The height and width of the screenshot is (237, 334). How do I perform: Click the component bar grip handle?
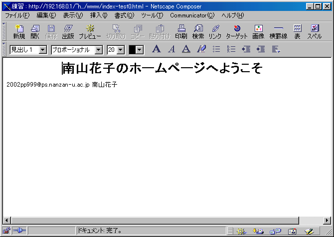tap(230, 231)
